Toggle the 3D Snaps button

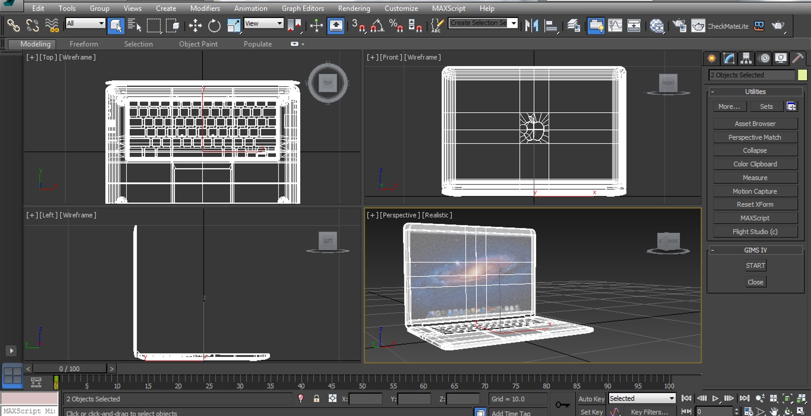[359, 26]
